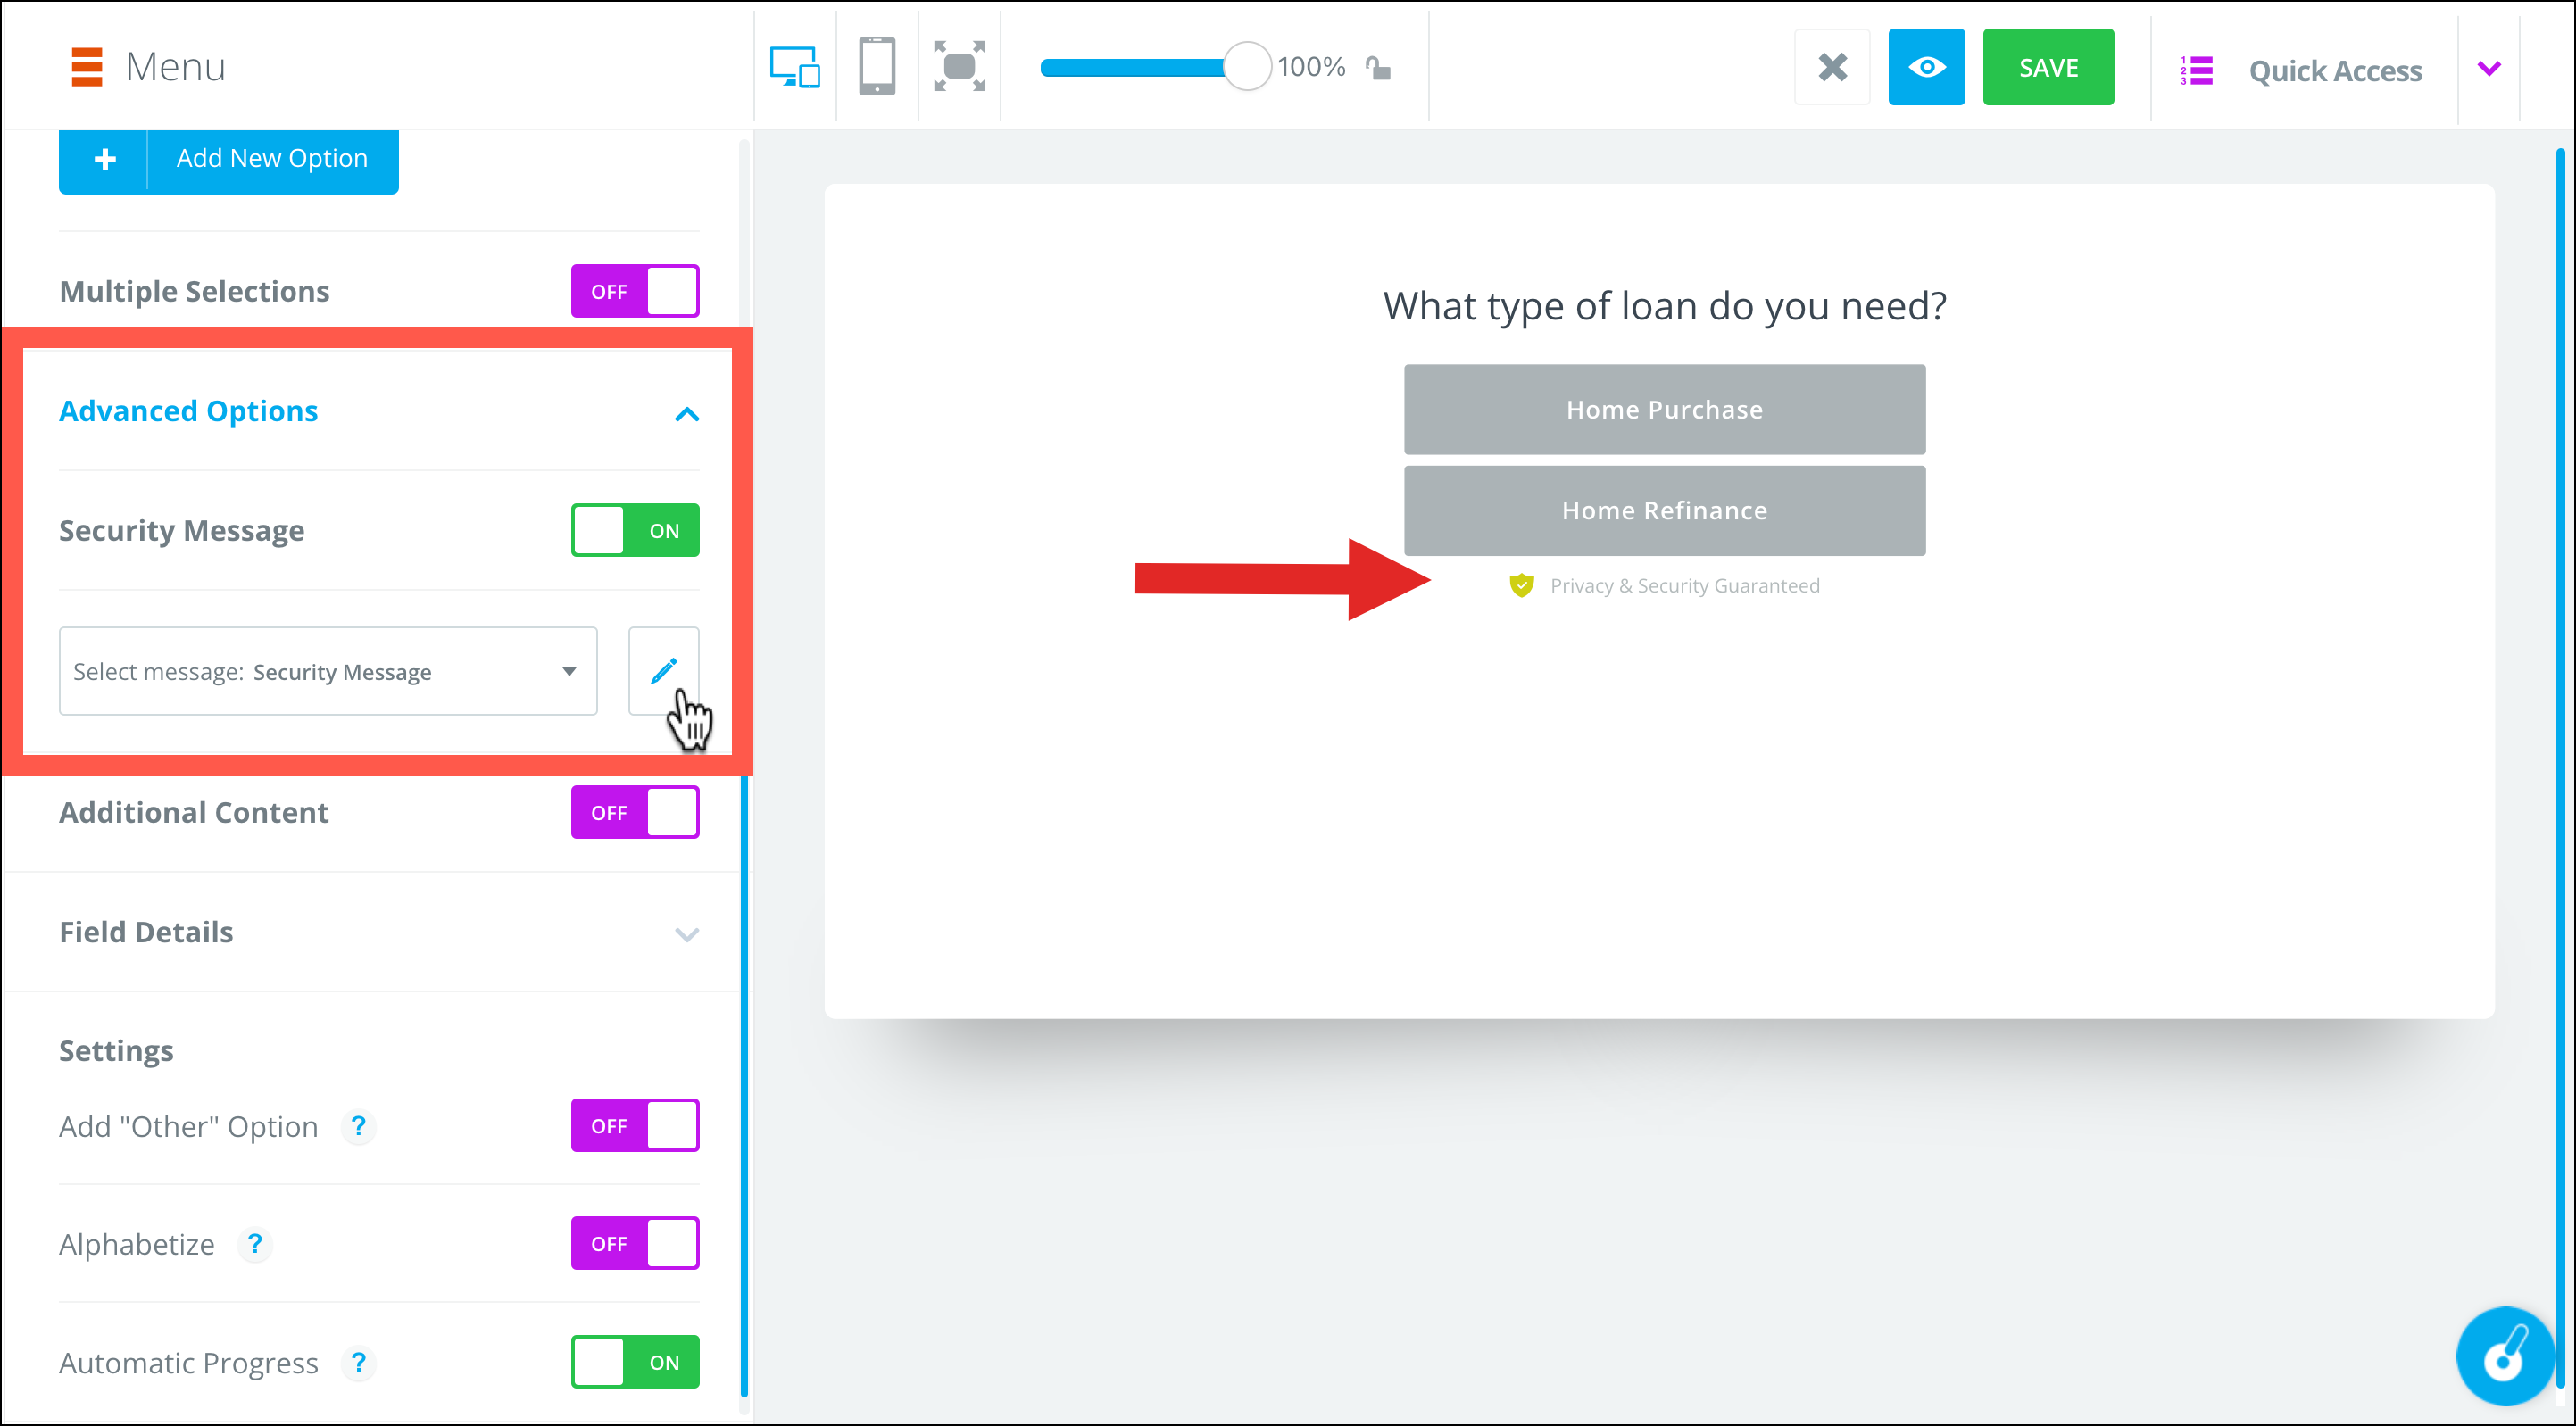Click the Home Purchase option button
Image resolution: width=2576 pixels, height=1426 pixels.
tap(1665, 410)
